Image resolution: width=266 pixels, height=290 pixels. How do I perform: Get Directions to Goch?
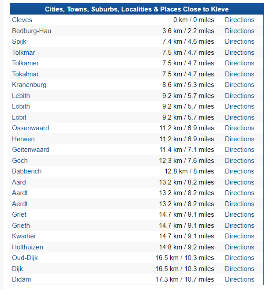[x=239, y=161]
